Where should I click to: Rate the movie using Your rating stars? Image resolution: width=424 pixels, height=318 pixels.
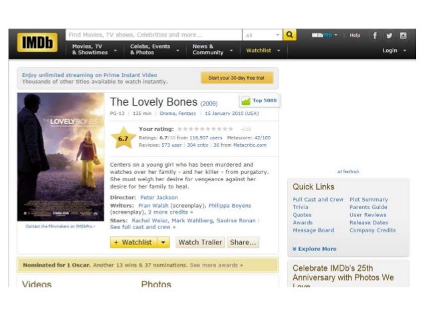(205, 129)
